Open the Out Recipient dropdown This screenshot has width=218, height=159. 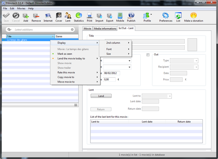point(184,67)
